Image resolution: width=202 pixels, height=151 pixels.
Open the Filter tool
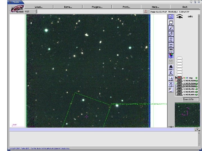tap(171, 51)
